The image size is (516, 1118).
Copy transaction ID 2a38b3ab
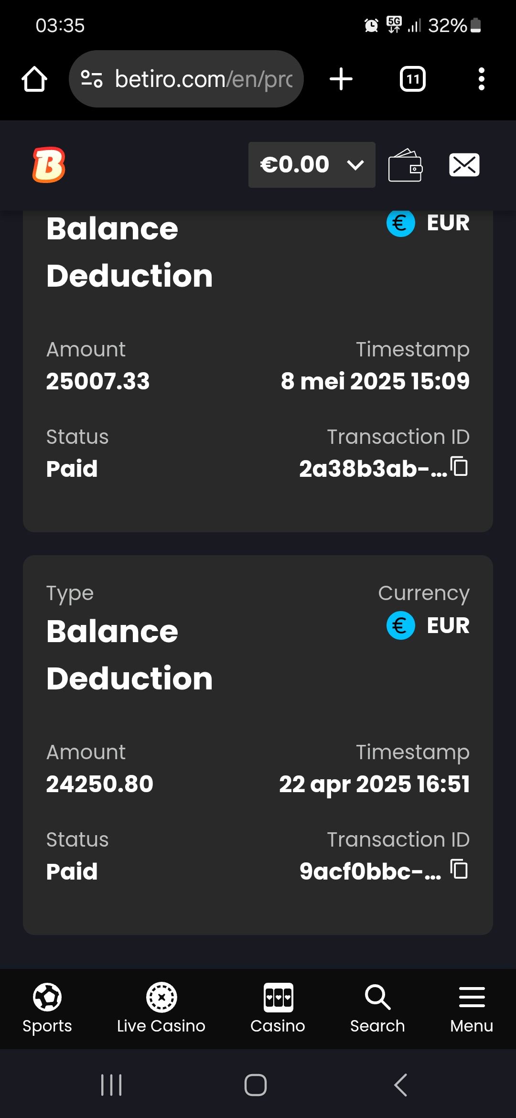[460, 467]
